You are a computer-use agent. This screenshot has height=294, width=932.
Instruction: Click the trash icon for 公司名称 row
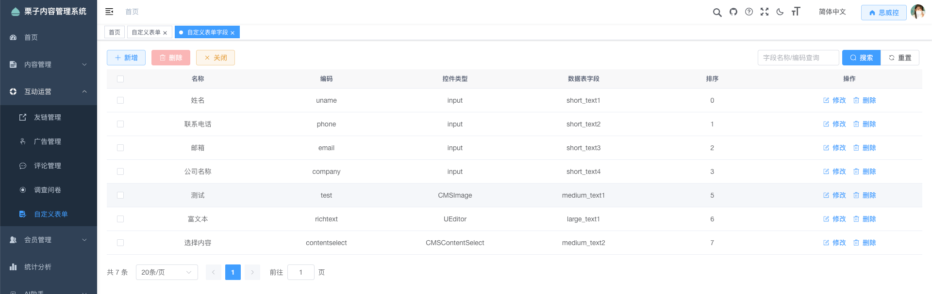(856, 171)
